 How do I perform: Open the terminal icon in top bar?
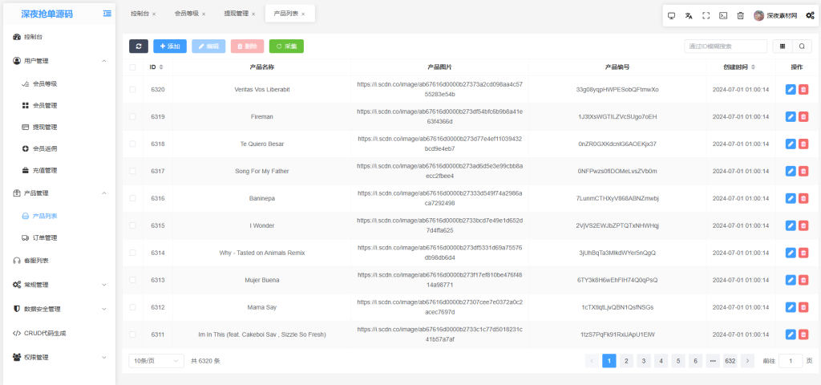[x=723, y=15]
